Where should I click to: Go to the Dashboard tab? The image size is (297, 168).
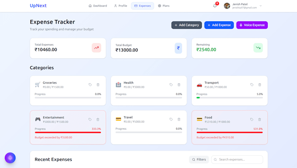98,6
